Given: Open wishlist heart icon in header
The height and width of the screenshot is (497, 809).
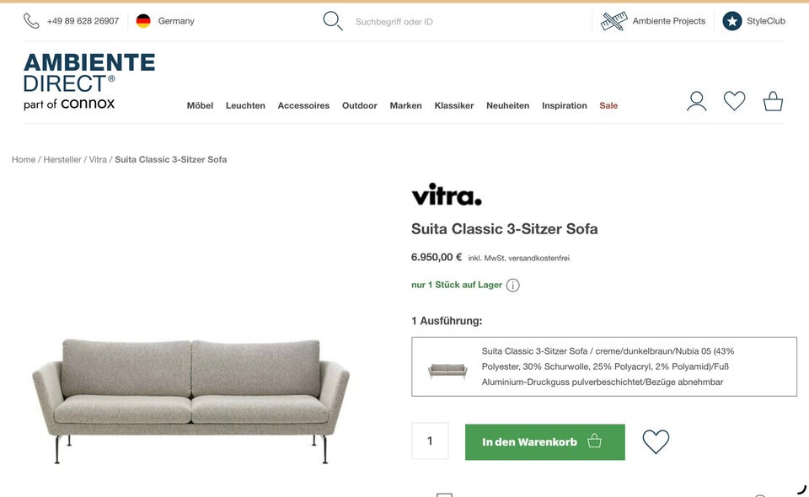Looking at the screenshot, I should [734, 100].
